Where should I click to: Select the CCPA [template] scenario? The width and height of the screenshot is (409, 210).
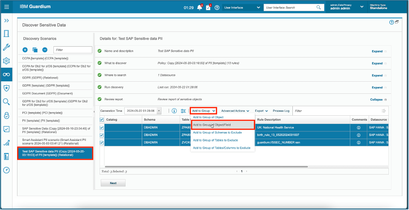click(x=55, y=58)
